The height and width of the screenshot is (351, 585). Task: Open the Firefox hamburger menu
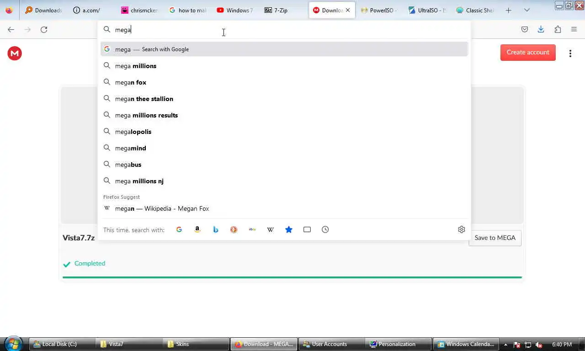coord(574,29)
